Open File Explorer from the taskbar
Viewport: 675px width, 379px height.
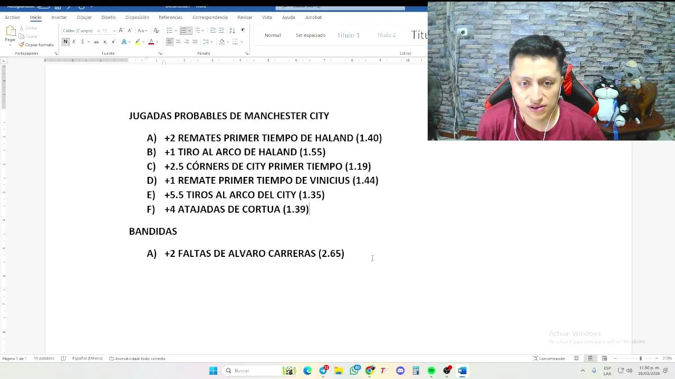(x=339, y=371)
